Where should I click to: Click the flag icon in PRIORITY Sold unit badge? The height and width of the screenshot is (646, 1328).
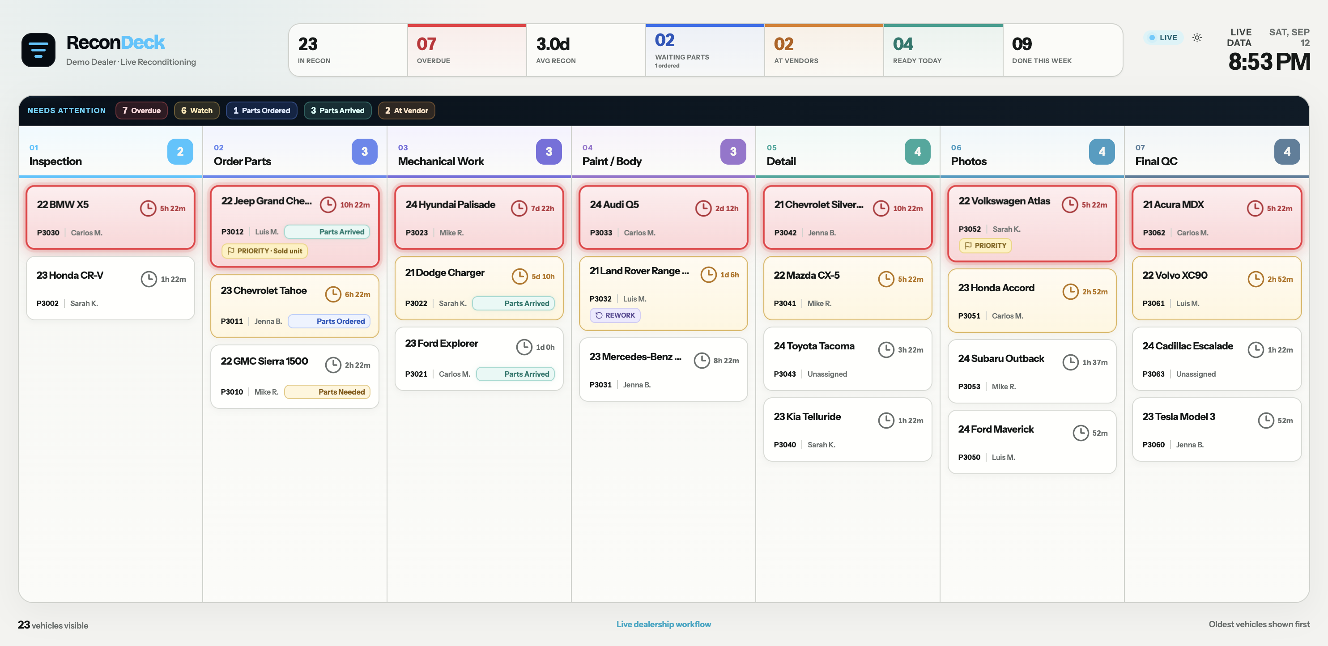point(231,251)
